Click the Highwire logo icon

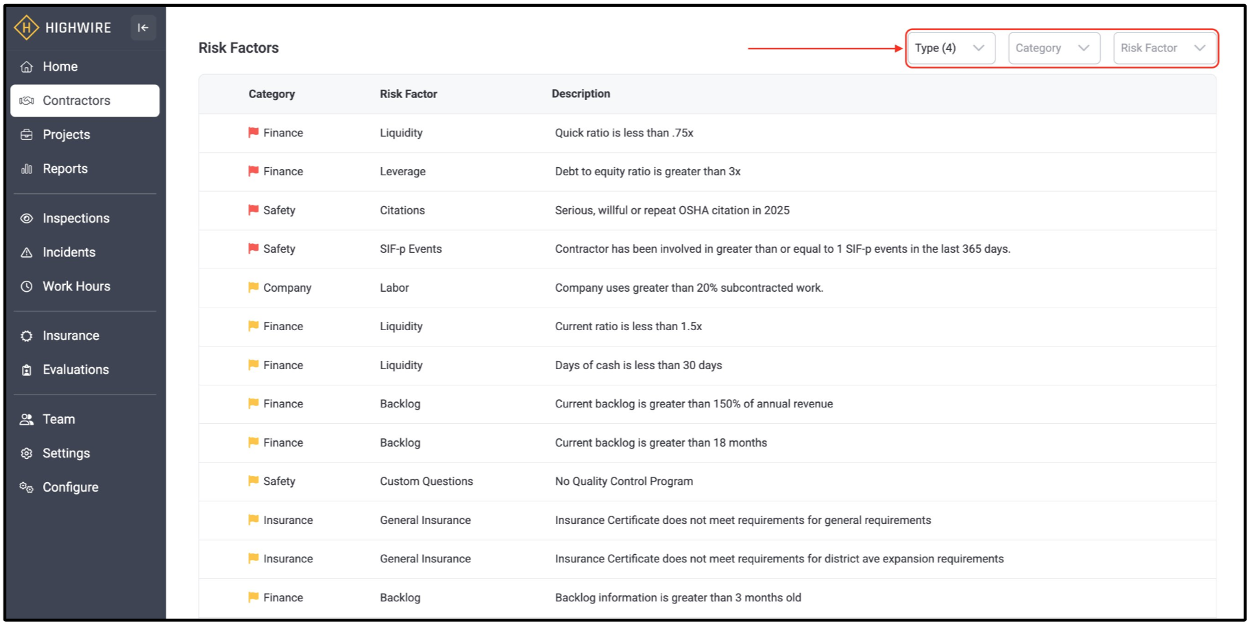(26, 28)
